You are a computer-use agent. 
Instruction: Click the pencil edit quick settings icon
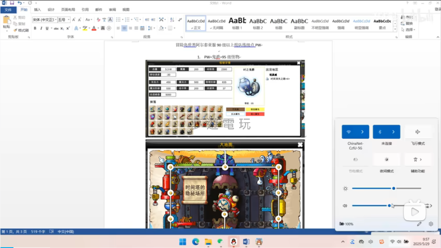tap(419, 224)
